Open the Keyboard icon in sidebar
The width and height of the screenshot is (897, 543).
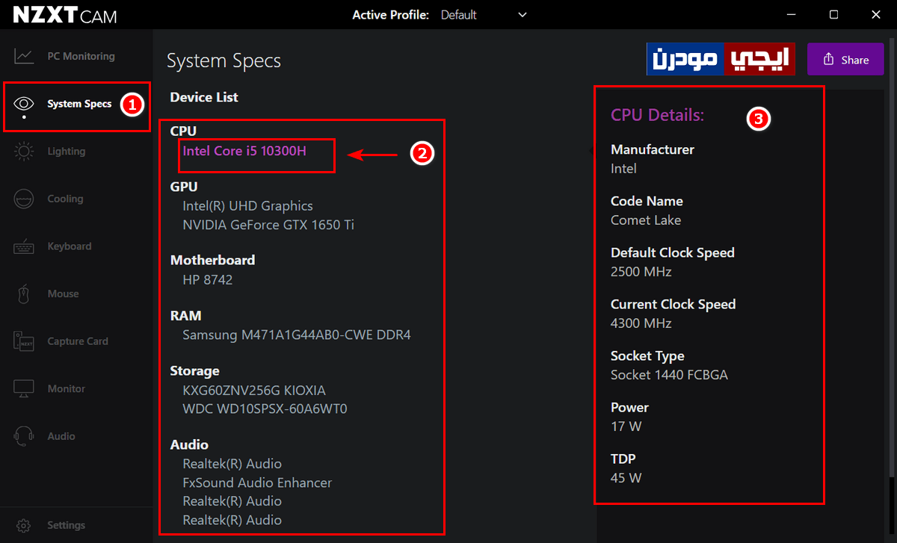click(24, 246)
